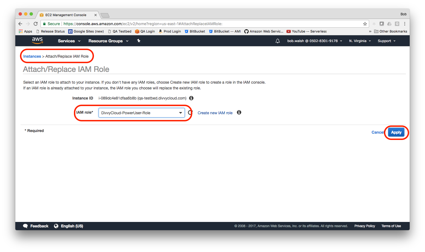Click the G extension icon in toolbar
Image resolution: width=425 pixels, height=252 pixels.
tap(397, 24)
